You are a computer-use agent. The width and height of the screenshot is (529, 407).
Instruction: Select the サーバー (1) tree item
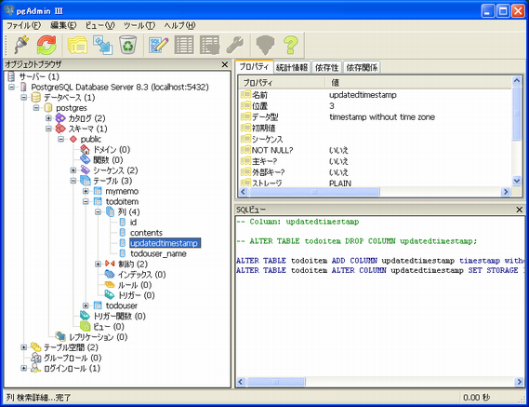[x=39, y=76]
